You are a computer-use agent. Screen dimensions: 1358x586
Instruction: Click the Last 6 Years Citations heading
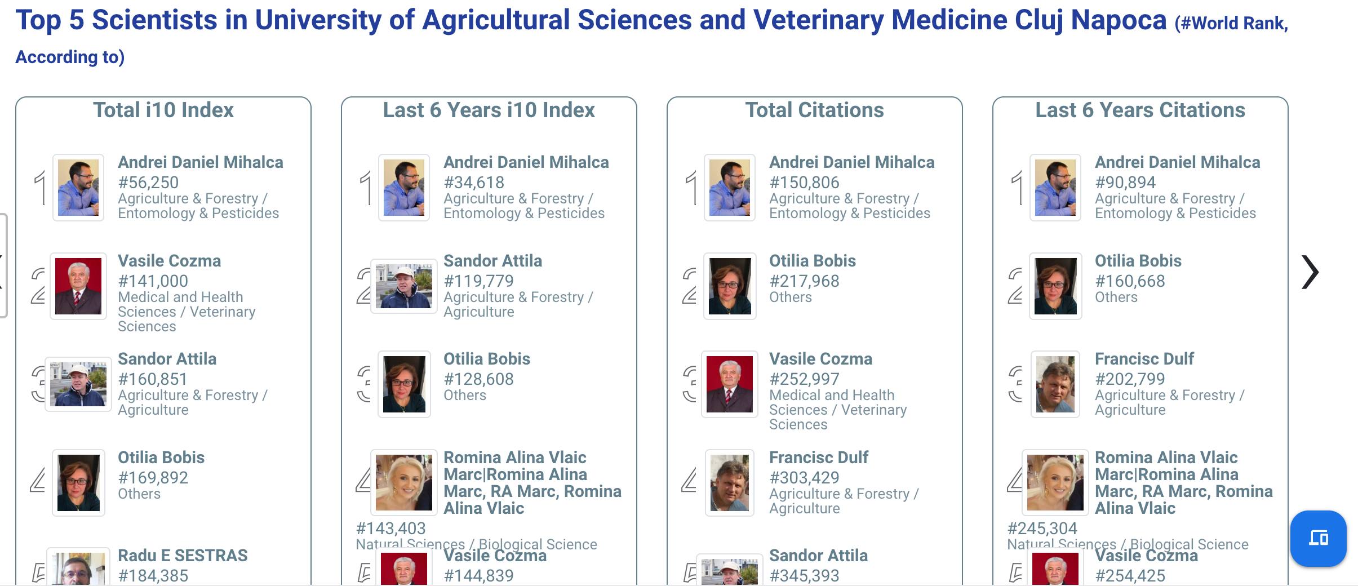coord(1140,110)
